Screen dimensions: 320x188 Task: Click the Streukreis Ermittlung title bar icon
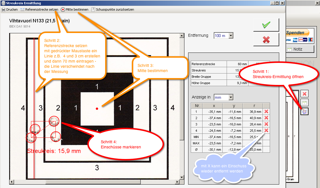pyautogui.click(x=3, y=3)
